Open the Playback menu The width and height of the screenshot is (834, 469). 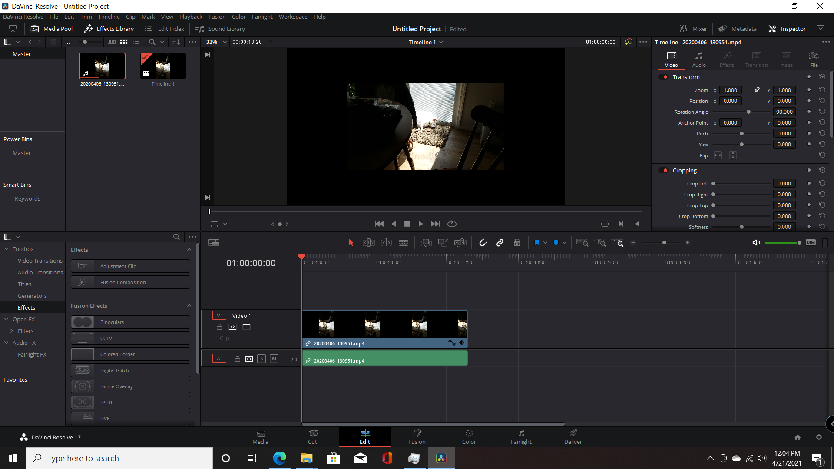[x=191, y=17]
